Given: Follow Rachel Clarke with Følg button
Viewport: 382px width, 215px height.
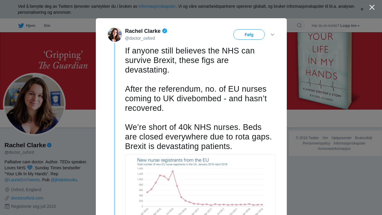Looking at the screenshot, I should (249, 35).
